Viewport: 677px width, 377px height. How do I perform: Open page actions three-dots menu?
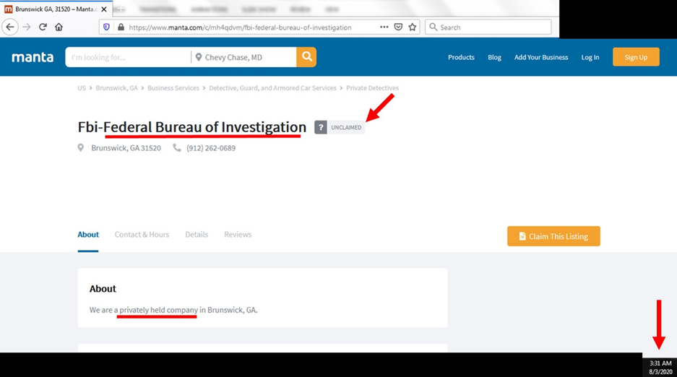384,27
